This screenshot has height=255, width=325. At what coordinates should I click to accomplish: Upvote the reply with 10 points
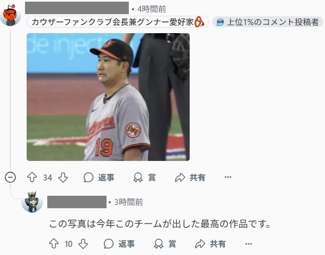[54, 244]
